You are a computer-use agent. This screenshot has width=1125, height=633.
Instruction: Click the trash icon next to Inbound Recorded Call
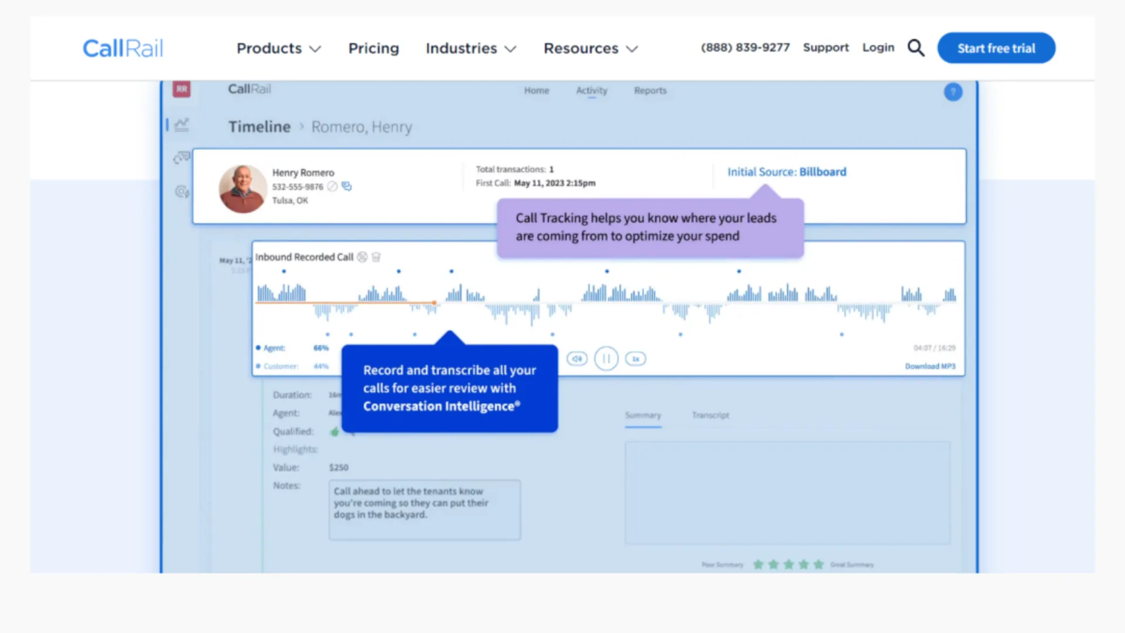376,257
